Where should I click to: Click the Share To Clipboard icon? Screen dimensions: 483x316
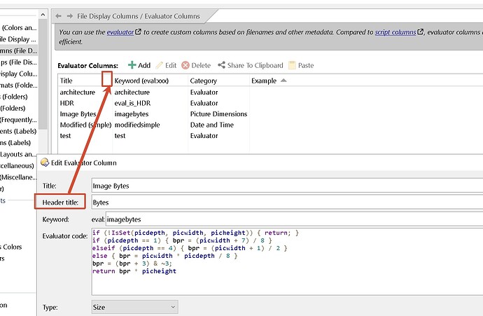click(x=221, y=65)
